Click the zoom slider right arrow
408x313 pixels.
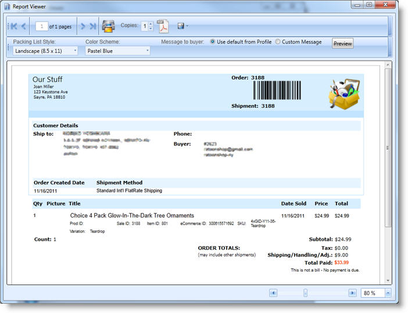[352, 293]
